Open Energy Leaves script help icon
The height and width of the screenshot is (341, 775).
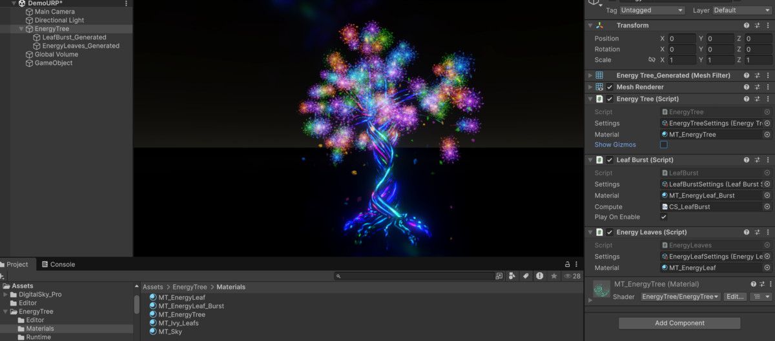tap(747, 232)
